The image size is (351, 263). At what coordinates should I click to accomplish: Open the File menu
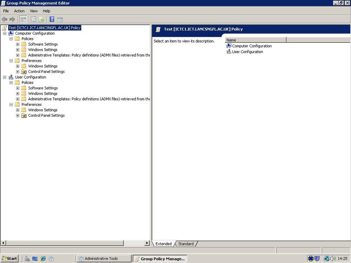tap(6, 11)
